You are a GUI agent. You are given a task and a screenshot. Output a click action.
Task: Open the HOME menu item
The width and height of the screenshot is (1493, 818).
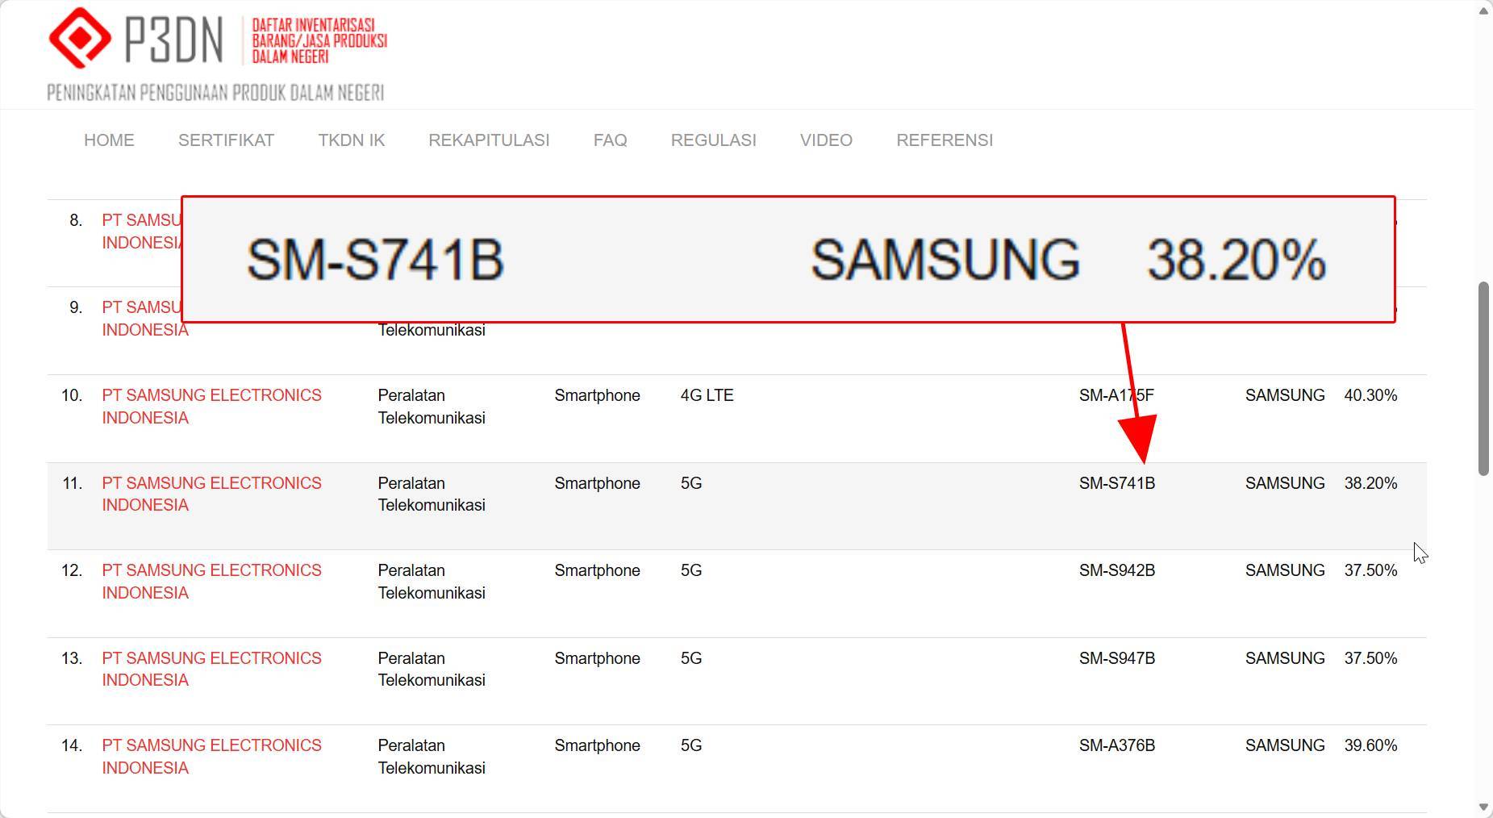(x=109, y=140)
